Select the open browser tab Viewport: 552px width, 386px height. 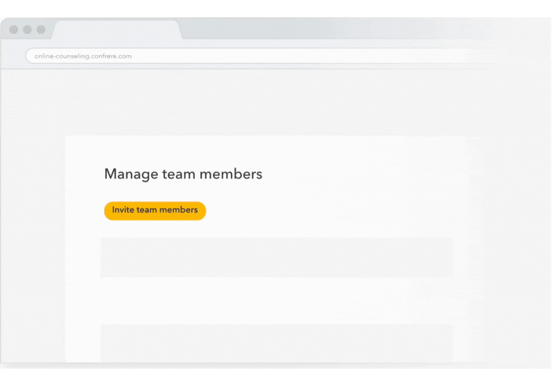116,30
